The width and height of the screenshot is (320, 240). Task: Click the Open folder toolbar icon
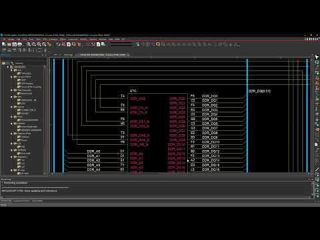[x=9, y=44]
